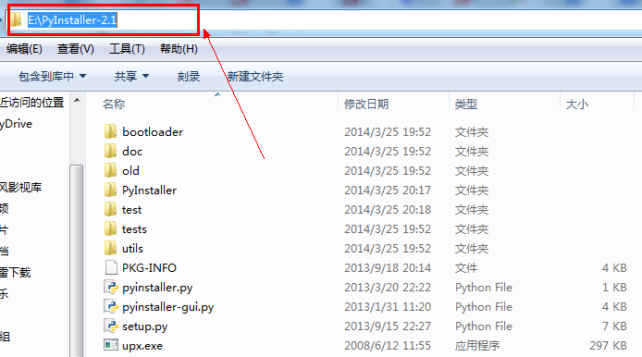Open the 帮助(H) menu
This screenshot has height=357, width=642.
179,49
